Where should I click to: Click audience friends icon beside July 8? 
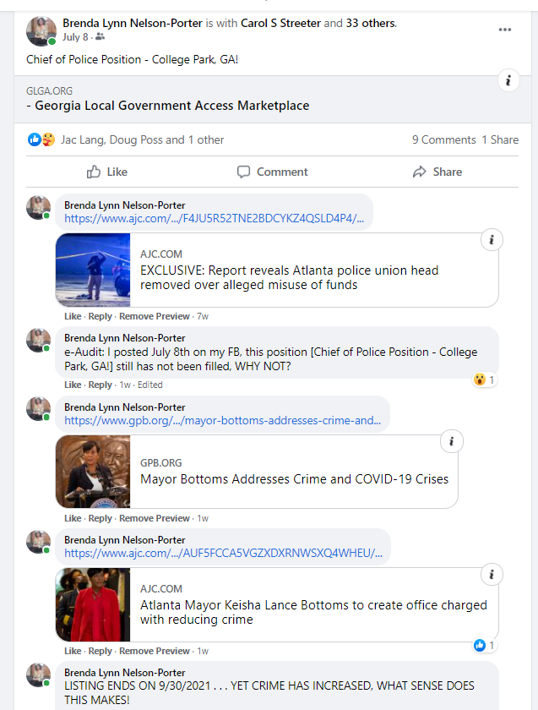click(100, 37)
